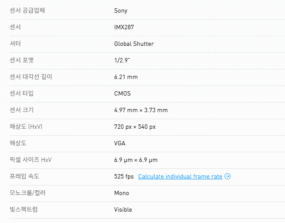Click the 6.21 mm diagonal length value
Viewport: 285px width, 223px height.
(x=126, y=77)
